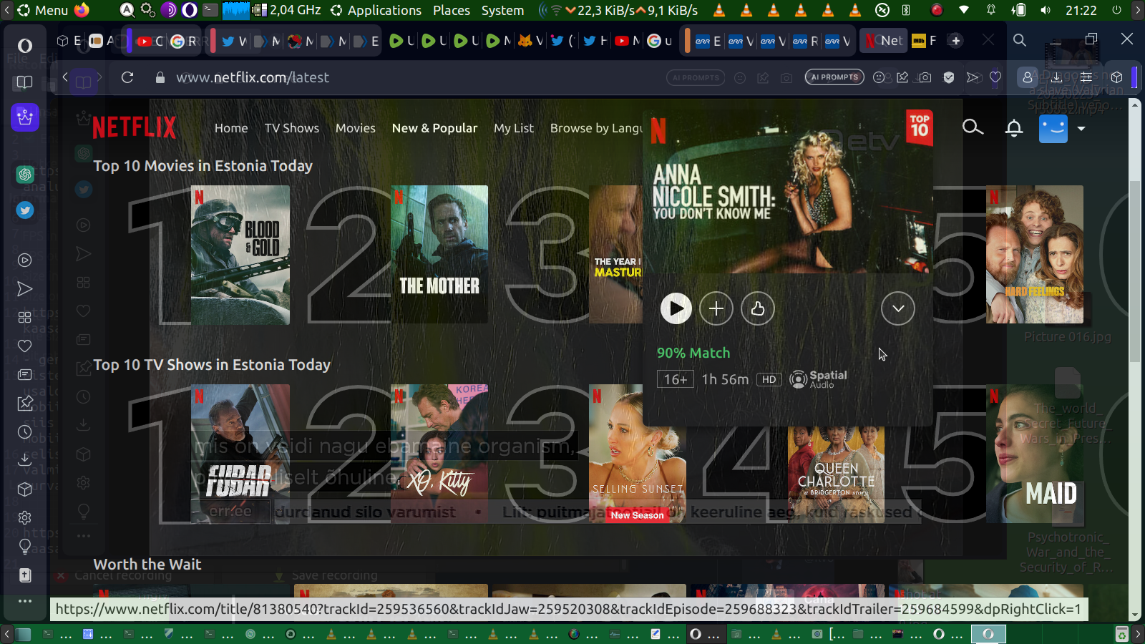Open the AI Prompts button in address bar

pos(834,77)
